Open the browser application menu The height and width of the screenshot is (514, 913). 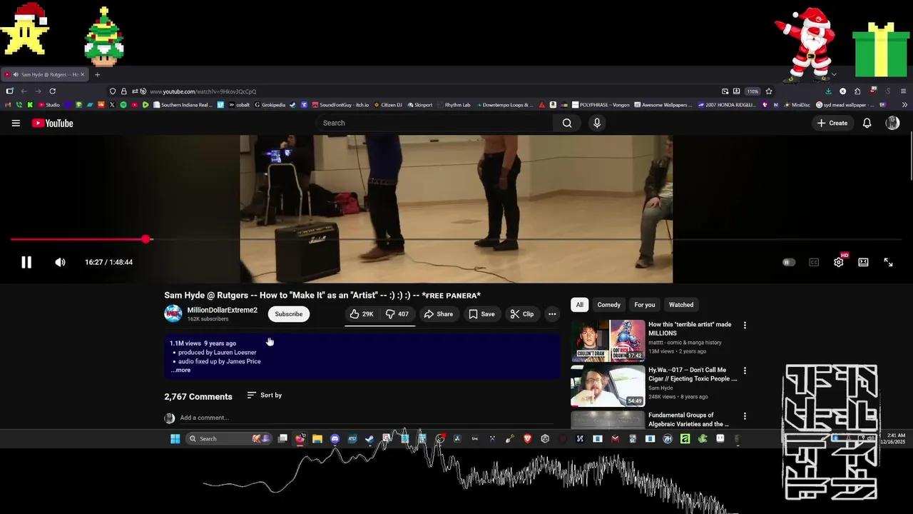point(904,91)
